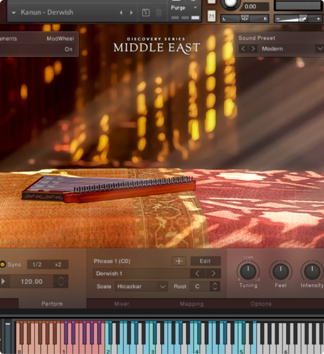Click the Tuning knob
324x354 pixels.
coord(248,271)
